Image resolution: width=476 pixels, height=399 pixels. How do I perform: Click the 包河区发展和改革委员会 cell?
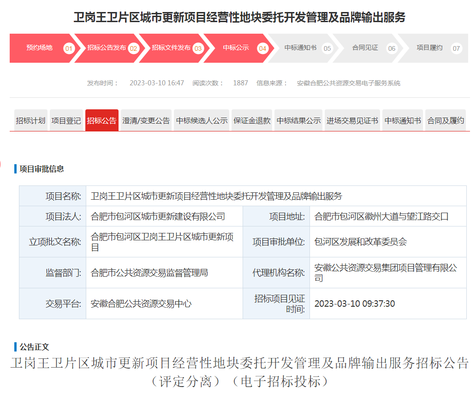click(388, 242)
